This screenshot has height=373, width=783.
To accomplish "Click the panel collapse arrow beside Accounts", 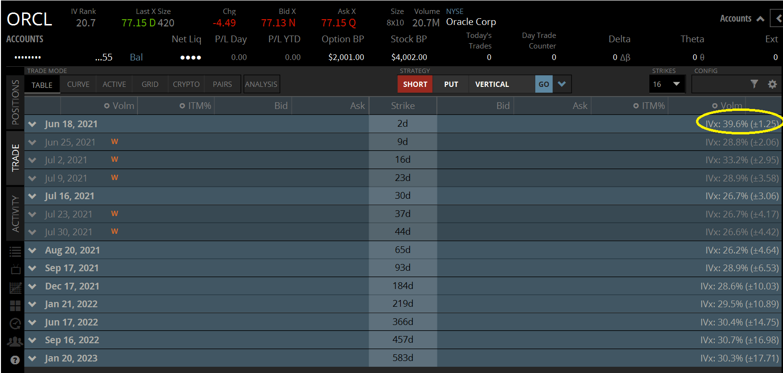I will coord(778,19).
